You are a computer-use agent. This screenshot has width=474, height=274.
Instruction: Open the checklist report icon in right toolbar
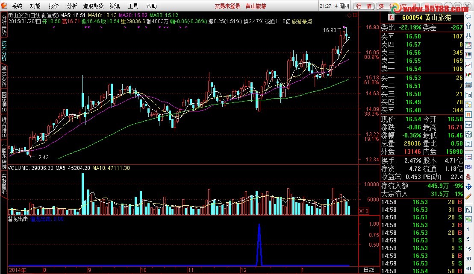[468, 46]
